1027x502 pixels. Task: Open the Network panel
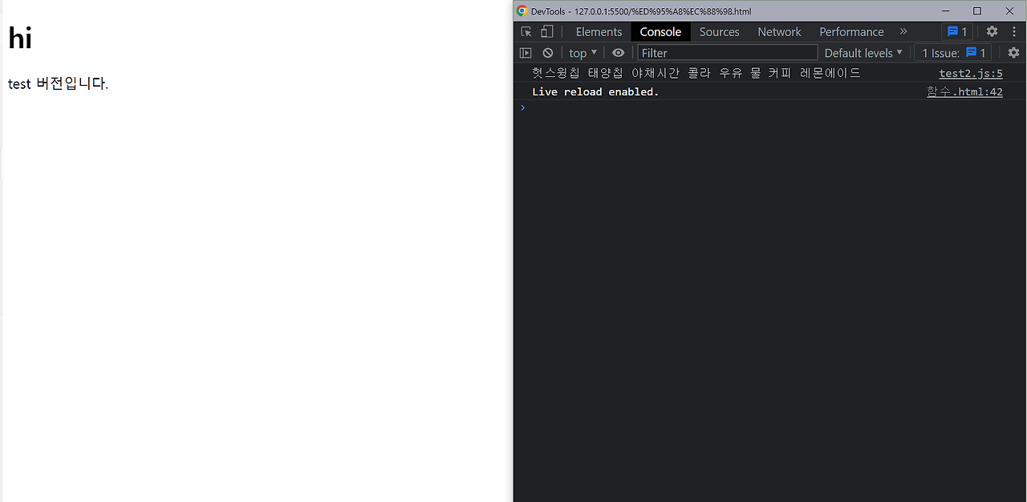pyautogui.click(x=779, y=31)
